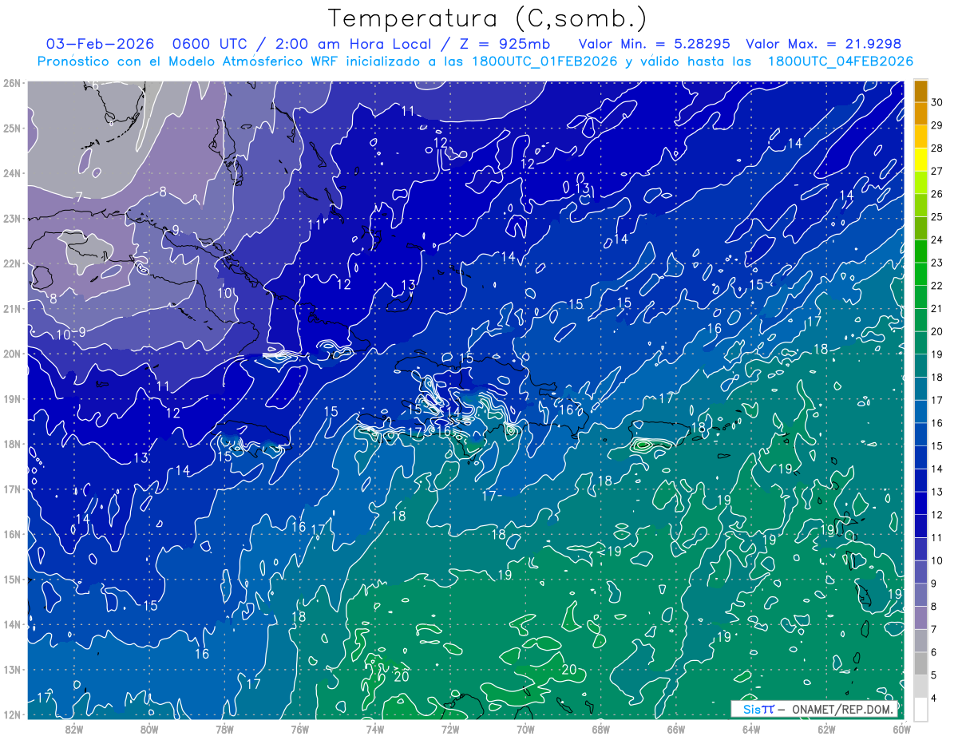This screenshot has width=958, height=740.
Task: Click the latitude axis label '18N'
Action: pyautogui.click(x=12, y=444)
